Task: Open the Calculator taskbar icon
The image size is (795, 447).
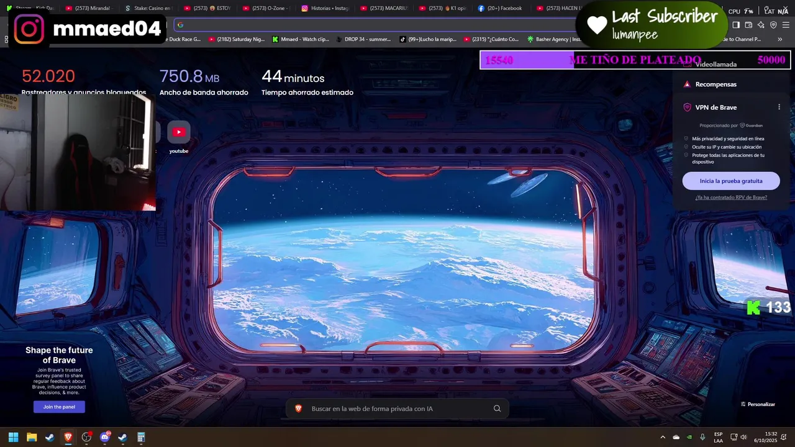Action: [x=141, y=437]
